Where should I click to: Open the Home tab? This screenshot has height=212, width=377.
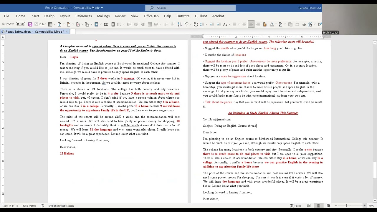pos(20,16)
